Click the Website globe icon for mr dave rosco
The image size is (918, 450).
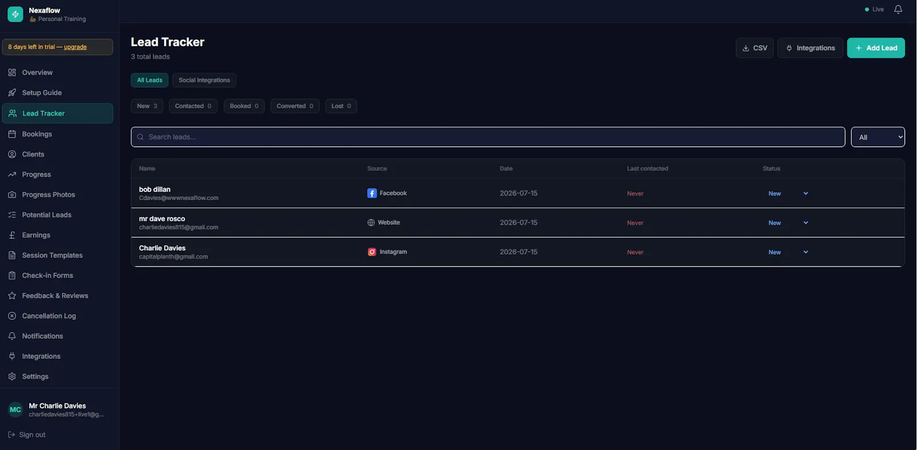pos(371,222)
